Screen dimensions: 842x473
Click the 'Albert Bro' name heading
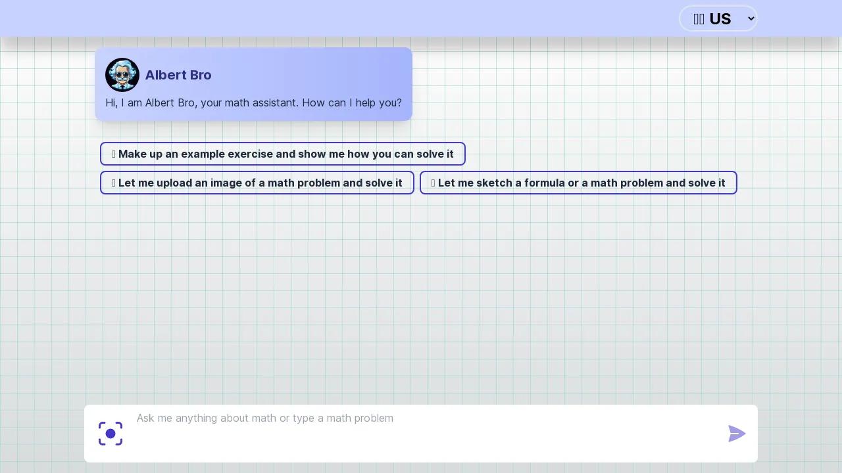click(178, 75)
